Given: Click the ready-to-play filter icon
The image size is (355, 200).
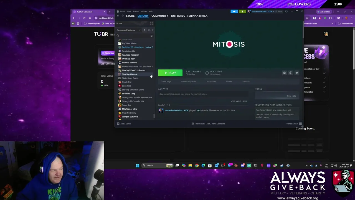Looking at the screenshot, I should (153, 30).
